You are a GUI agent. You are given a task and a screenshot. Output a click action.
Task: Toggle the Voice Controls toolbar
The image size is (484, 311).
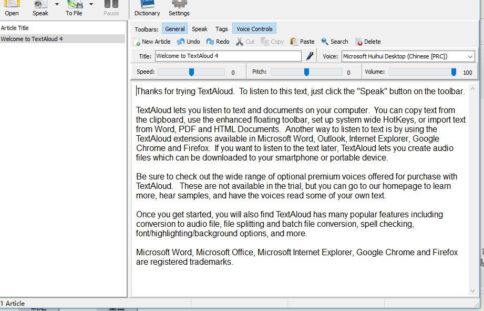coord(254,29)
